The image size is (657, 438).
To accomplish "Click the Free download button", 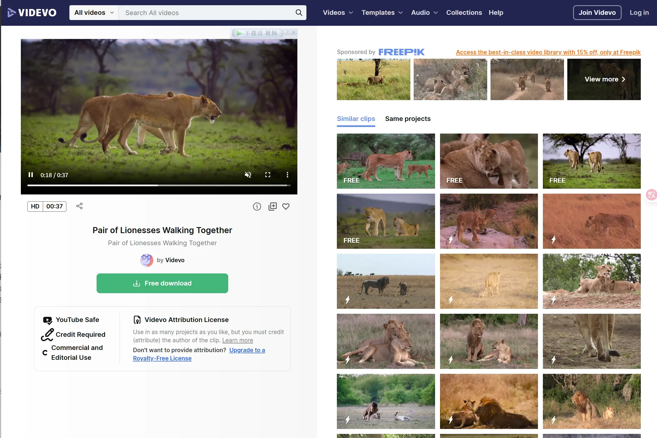I will pyautogui.click(x=162, y=283).
